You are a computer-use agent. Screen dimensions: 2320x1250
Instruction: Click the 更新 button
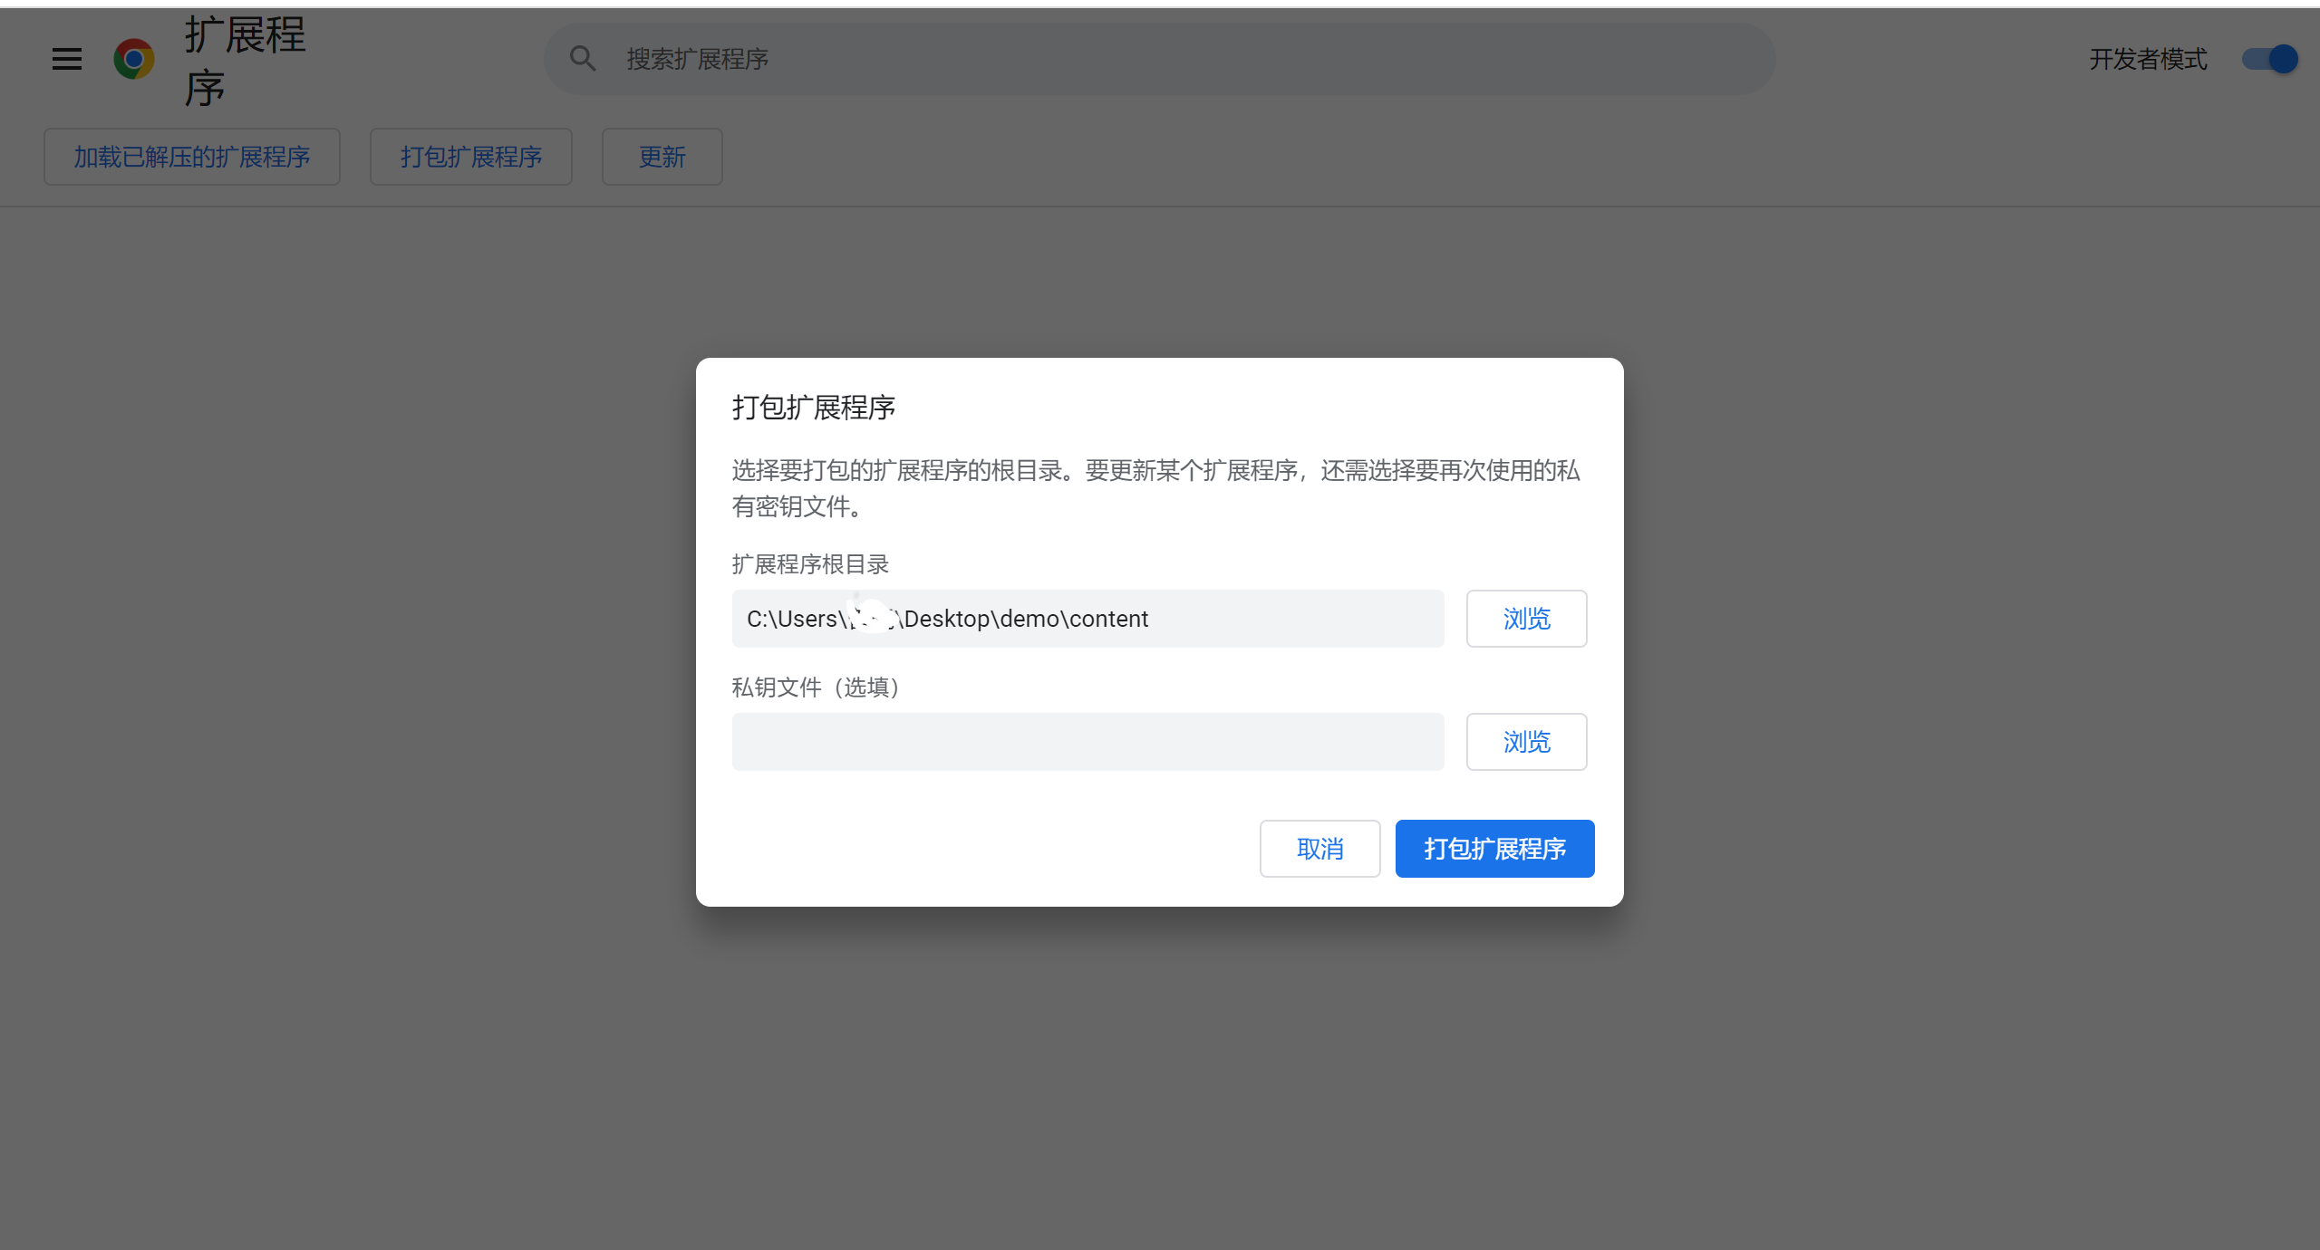(x=662, y=156)
